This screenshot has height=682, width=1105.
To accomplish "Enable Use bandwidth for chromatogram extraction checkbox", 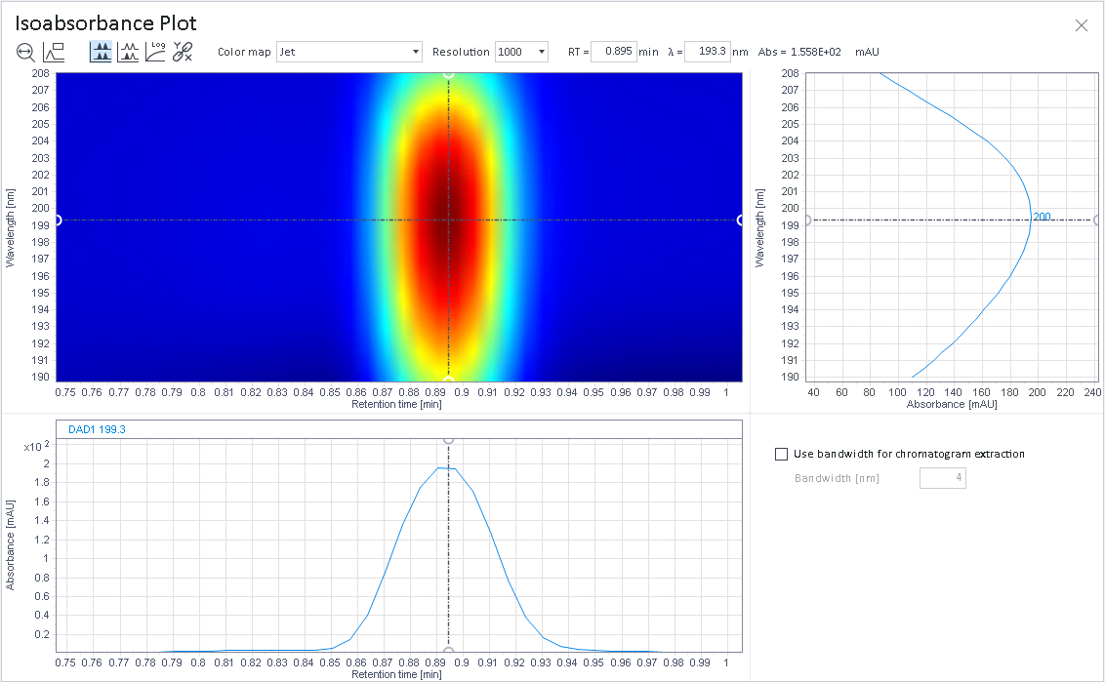I will tap(781, 454).
